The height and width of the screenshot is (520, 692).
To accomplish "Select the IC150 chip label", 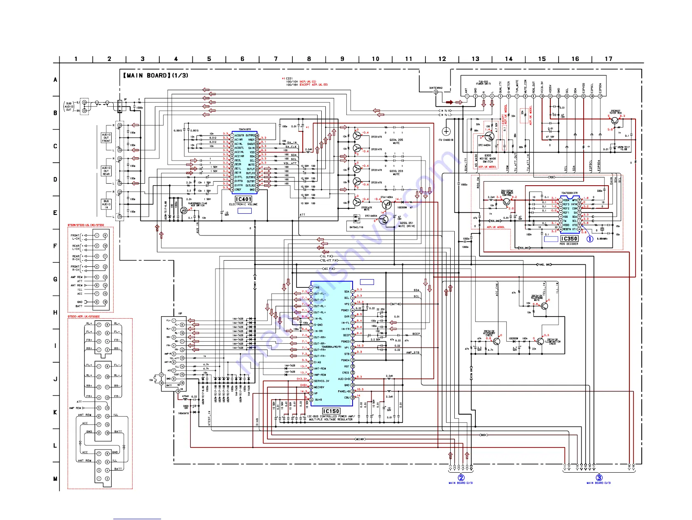I will pos(331,411).
